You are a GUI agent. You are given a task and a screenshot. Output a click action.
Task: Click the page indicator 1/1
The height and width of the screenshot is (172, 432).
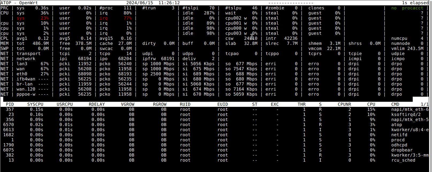425,104
